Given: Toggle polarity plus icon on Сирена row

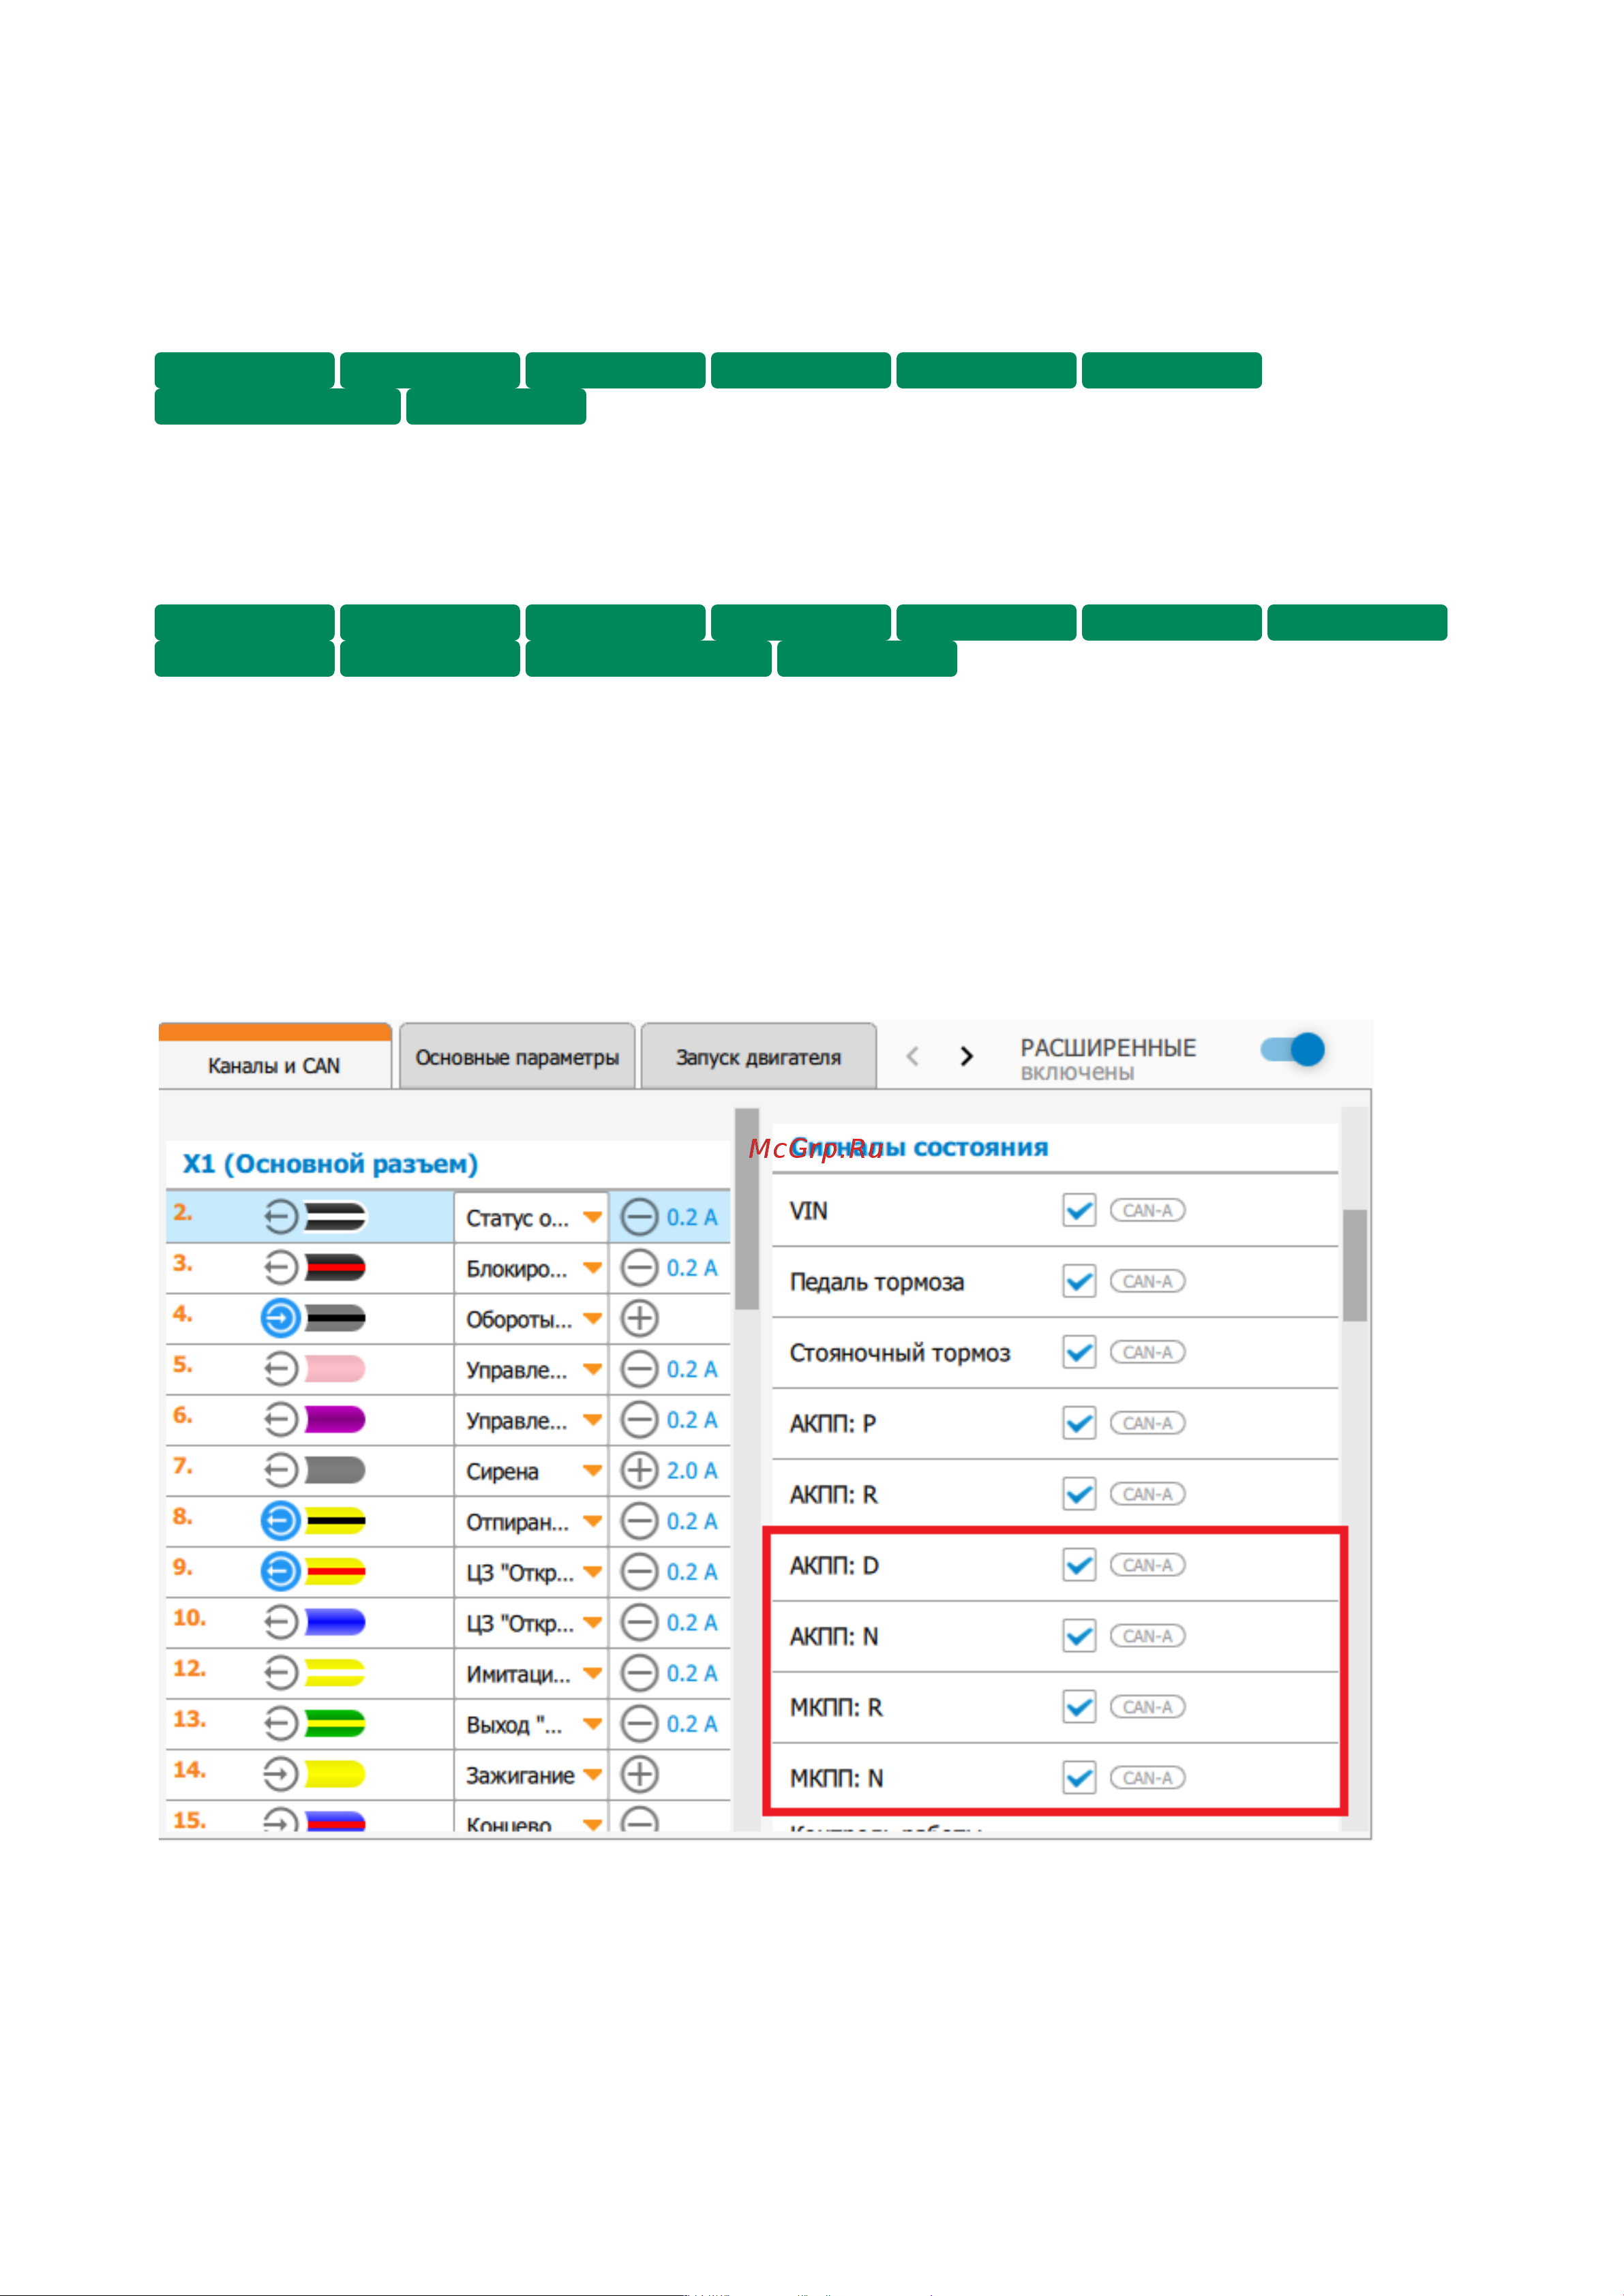Looking at the screenshot, I should pos(640,1470).
